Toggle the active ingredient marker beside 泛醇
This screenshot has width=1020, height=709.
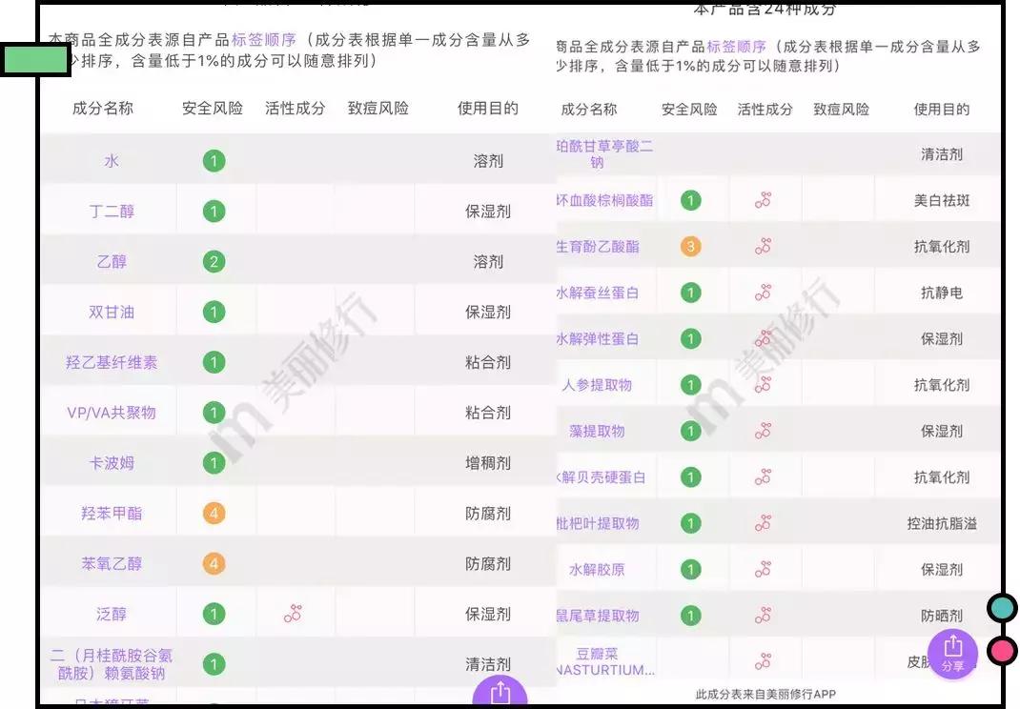click(294, 614)
